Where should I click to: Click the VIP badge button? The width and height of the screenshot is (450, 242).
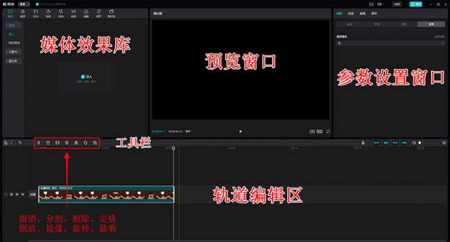(x=397, y=5)
